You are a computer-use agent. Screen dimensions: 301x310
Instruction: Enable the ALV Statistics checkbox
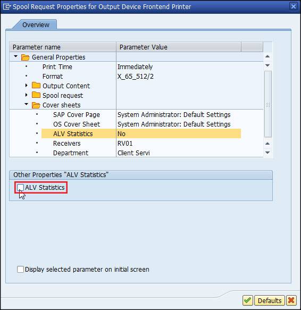click(x=20, y=187)
